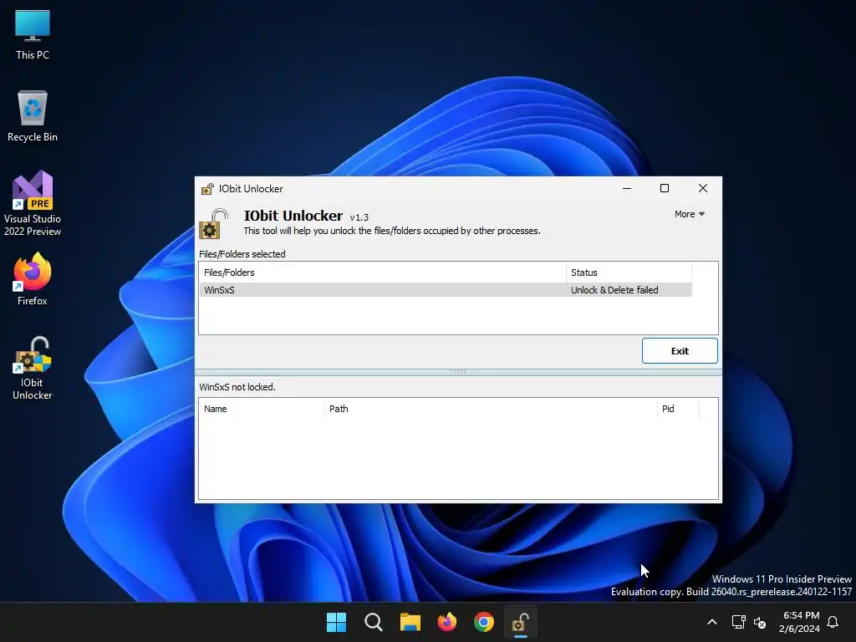Viewport: 856px width, 642px height.
Task: Click the panel splitter grip handle
Action: click(x=457, y=371)
